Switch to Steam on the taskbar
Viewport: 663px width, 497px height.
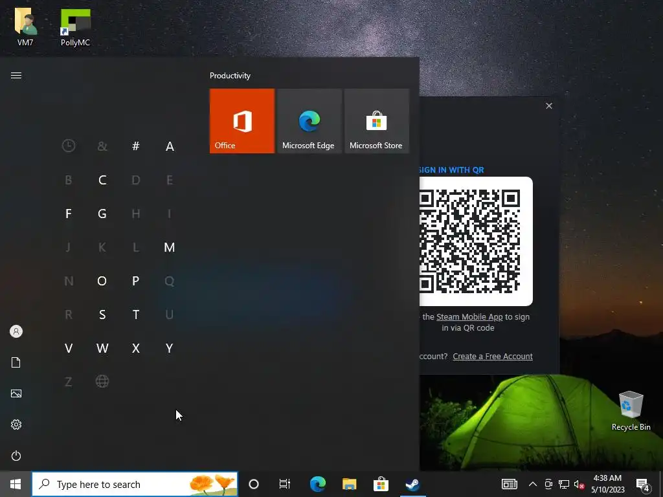coord(412,484)
